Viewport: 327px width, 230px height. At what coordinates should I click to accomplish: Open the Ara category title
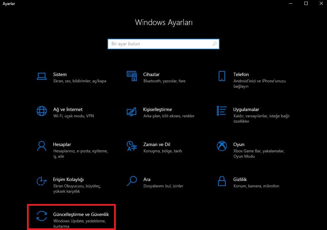pos(147,179)
